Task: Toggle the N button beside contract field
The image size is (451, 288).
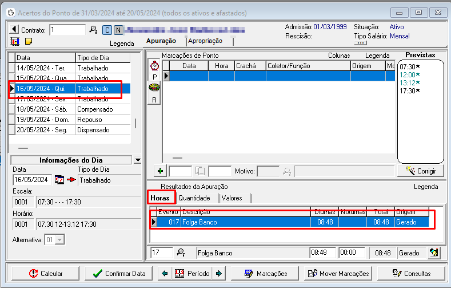Action: click(x=118, y=30)
